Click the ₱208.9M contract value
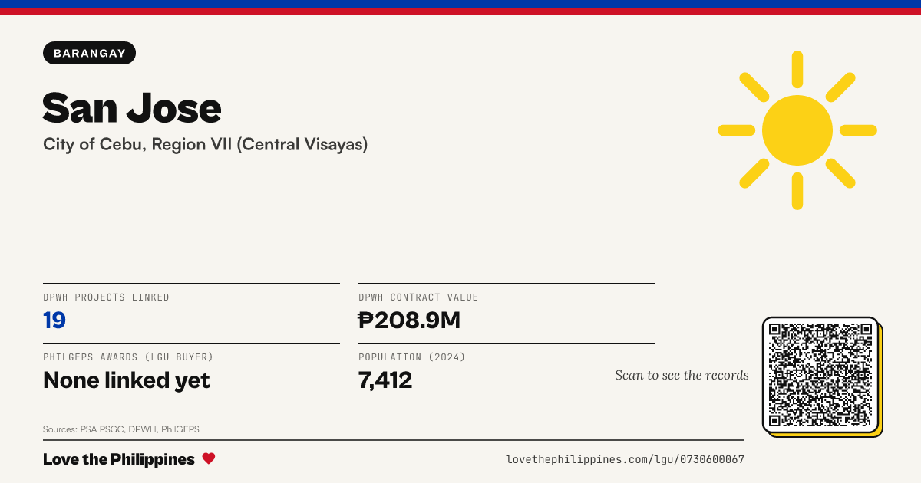Viewport: 921px width, 483px height. 409,320
